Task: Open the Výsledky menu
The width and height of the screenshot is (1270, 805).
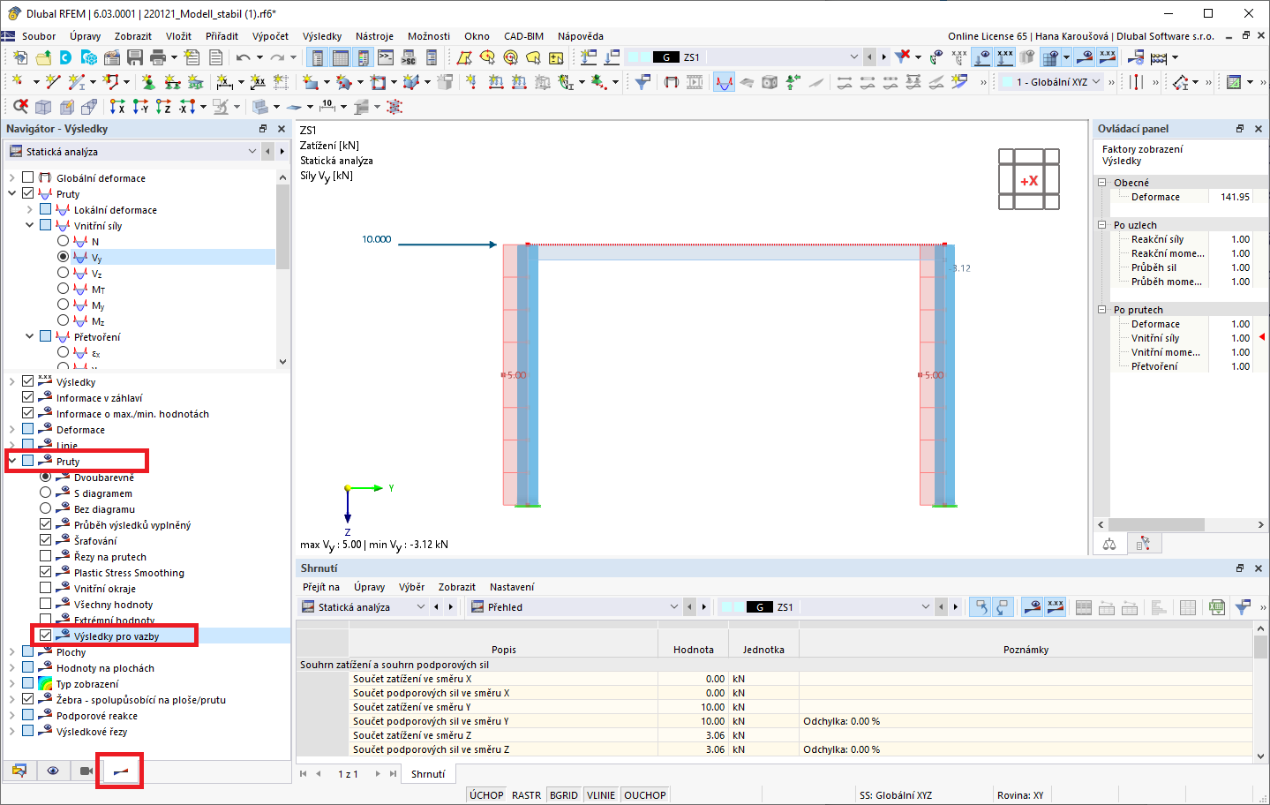Action: coord(322,36)
